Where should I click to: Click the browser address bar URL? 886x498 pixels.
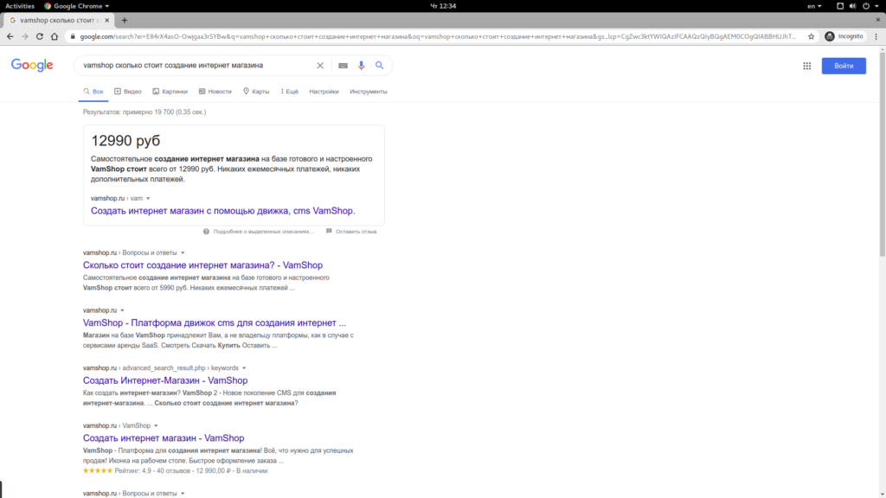pyautogui.click(x=438, y=36)
